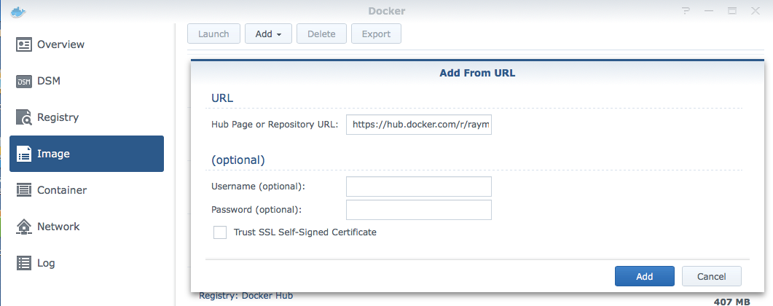Click the Username optional input field
Viewport: 773px width, 306px height.
pos(418,187)
